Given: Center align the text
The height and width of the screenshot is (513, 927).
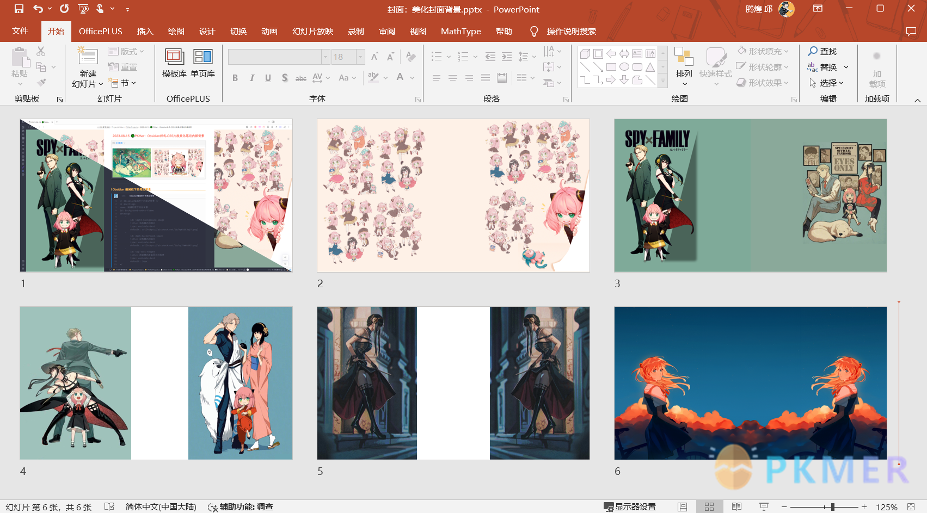Looking at the screenshot, I should tap(452, 78).
